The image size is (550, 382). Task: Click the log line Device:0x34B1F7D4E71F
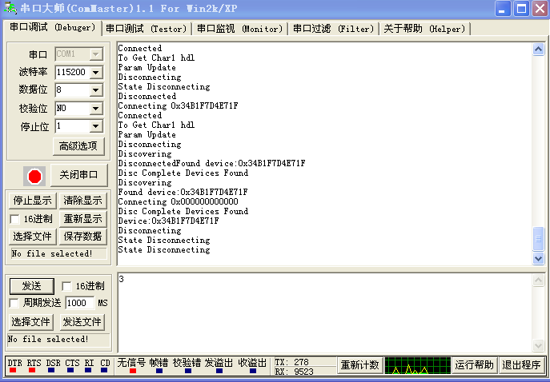(x=168, y=221)
